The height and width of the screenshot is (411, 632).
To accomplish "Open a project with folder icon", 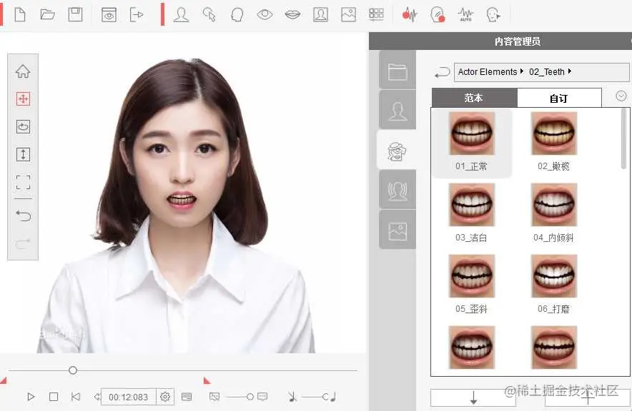I will 47,15.
